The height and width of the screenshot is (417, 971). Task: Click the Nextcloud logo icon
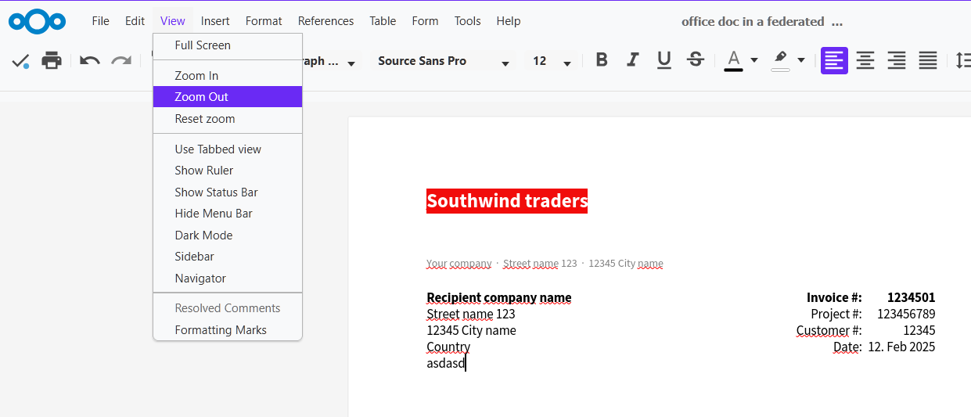pyautogui.click(x=38, y=21)
